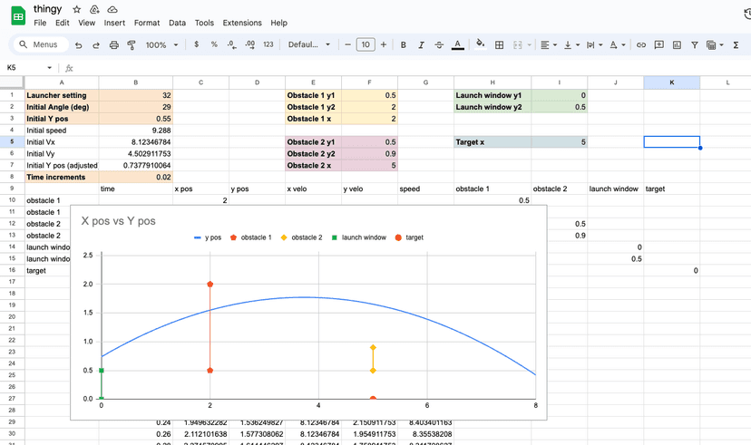Open the fill color picker
Screen dimensions: 751x445
click(480, 44)
